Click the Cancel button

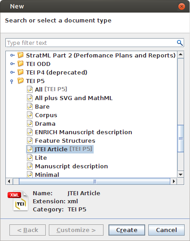pos(166,230)
